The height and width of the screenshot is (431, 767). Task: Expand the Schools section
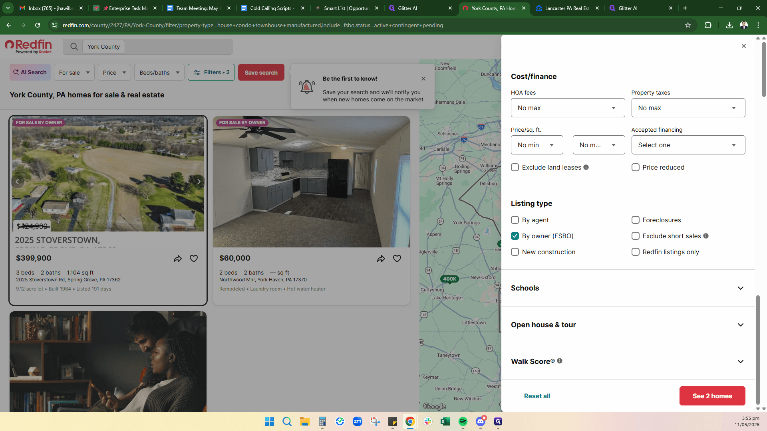pyautogui.click(x=628, y=288)
